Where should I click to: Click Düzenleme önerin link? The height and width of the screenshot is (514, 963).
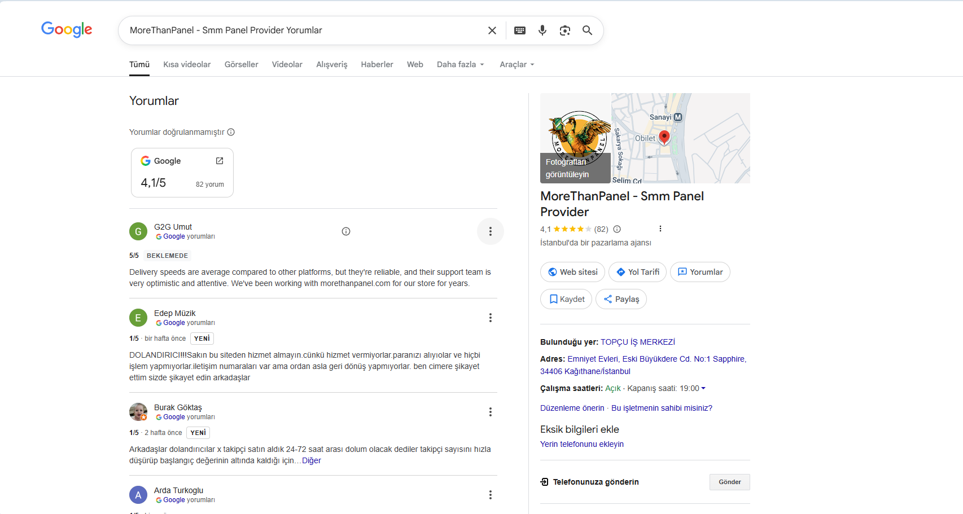[572, 408]
